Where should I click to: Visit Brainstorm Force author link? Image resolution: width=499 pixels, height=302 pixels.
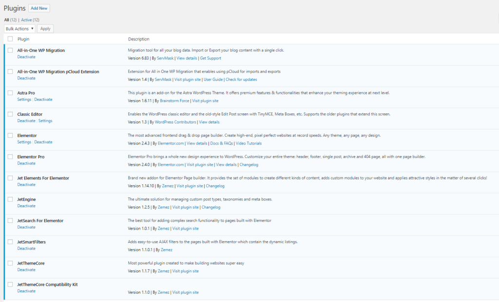(174, 101)
